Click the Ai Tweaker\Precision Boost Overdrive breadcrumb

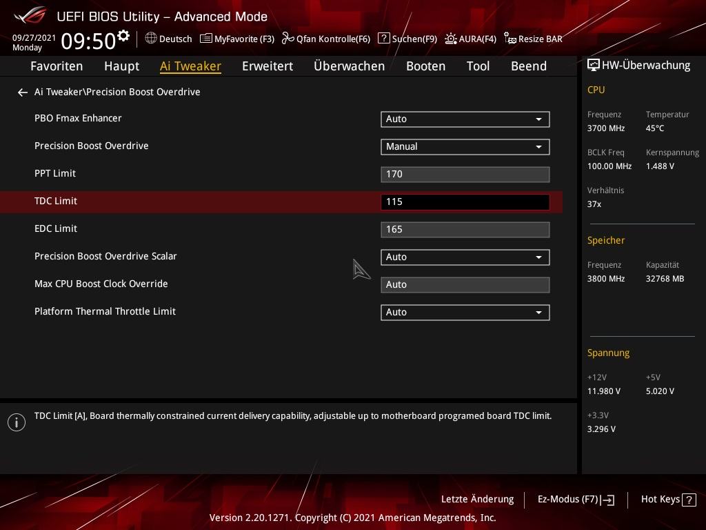point(117,92)
